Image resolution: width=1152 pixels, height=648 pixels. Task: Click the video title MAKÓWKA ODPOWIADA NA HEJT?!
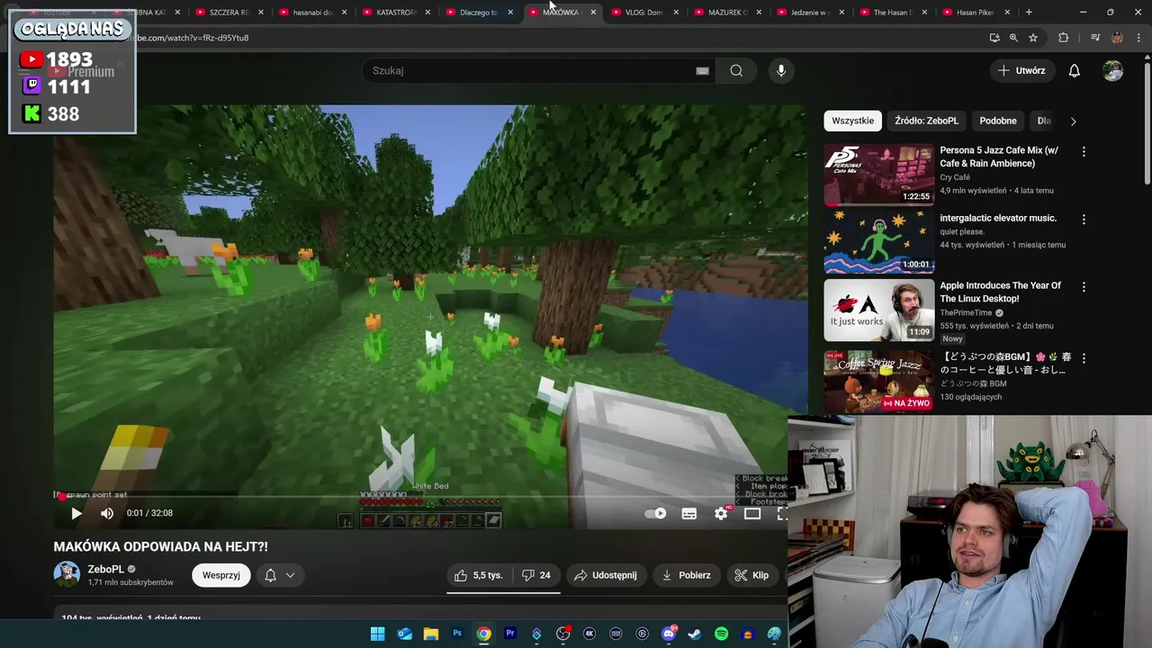click(160, 546)
